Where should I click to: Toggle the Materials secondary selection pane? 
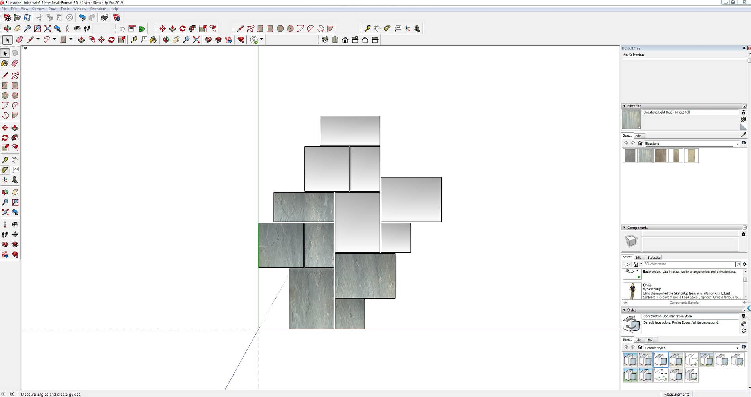click(x=744, y=112)
